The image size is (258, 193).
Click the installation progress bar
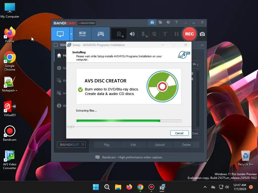click(129, 121)
